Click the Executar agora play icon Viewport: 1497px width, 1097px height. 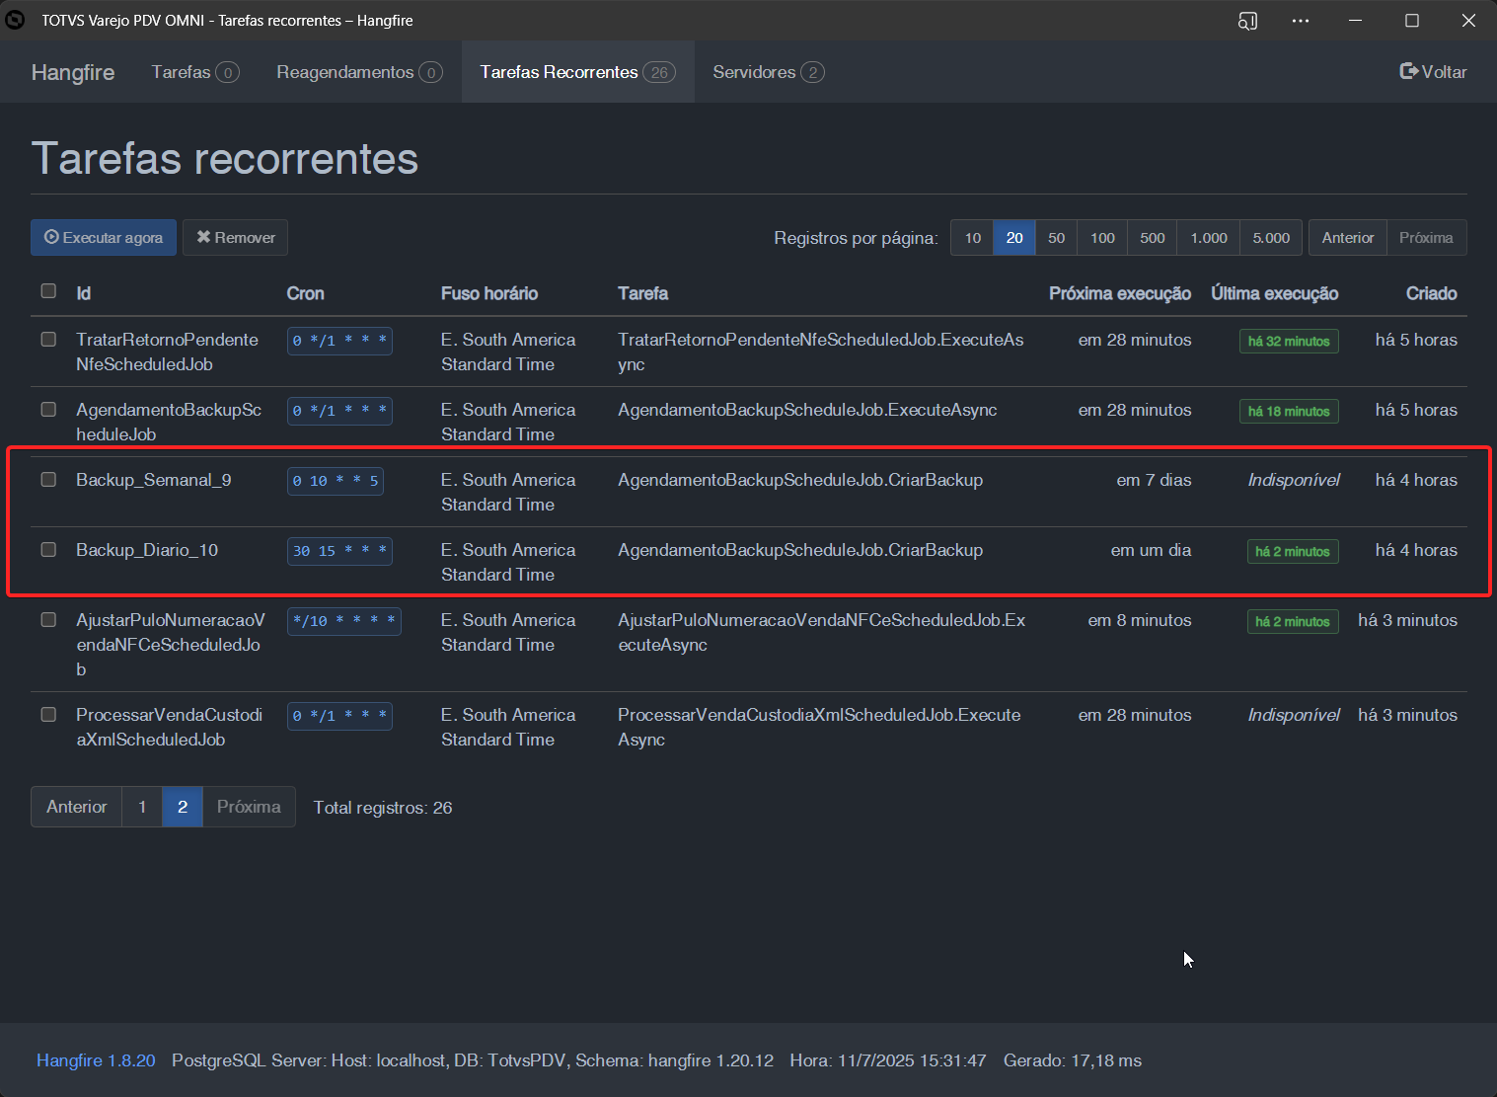tap(51, 238)
